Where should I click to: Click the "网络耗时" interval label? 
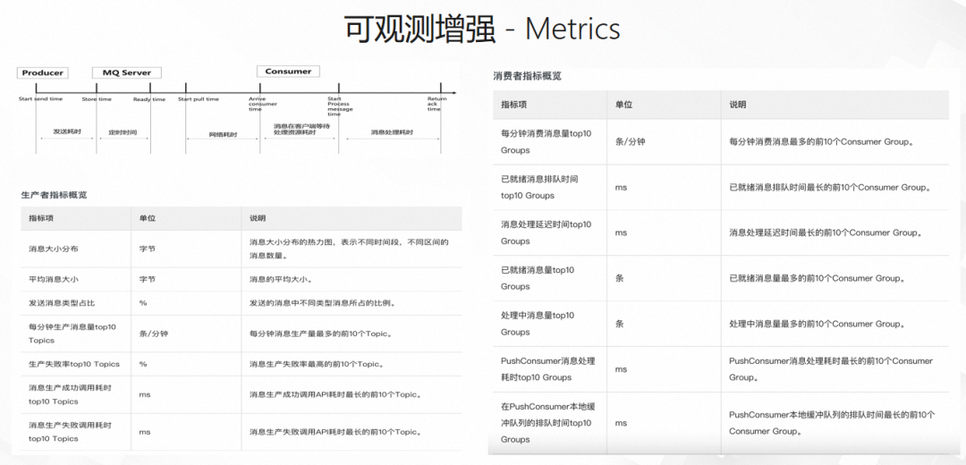click(224, 133)
